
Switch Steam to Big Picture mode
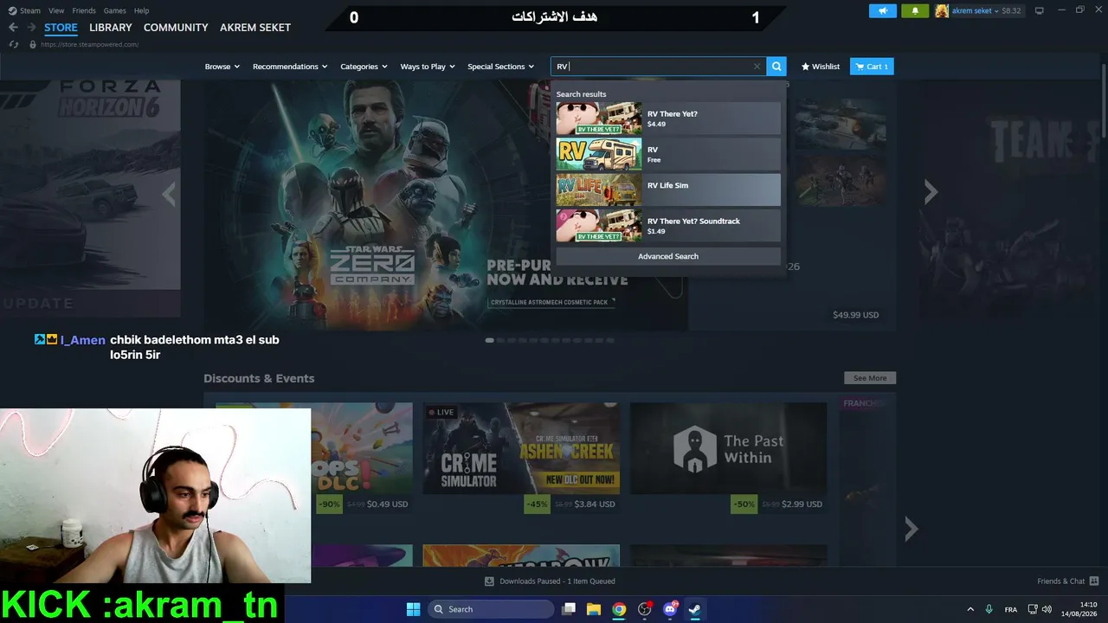tap(1039, 10)
